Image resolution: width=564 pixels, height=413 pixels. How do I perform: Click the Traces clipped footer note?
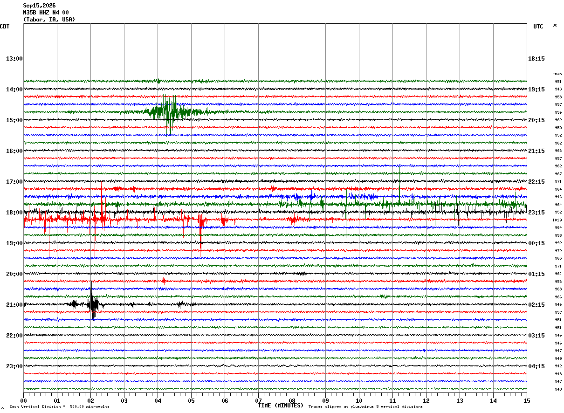click(365, 407)
